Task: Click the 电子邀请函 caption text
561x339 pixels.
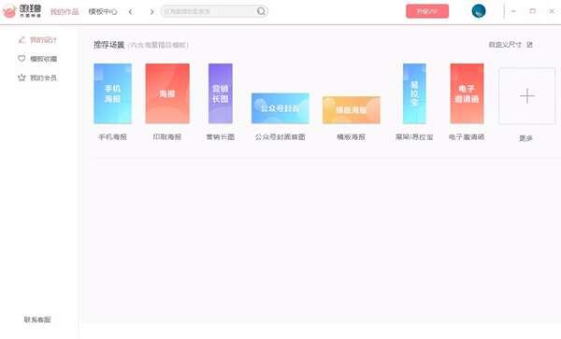Action: click(x=467, y=137)
